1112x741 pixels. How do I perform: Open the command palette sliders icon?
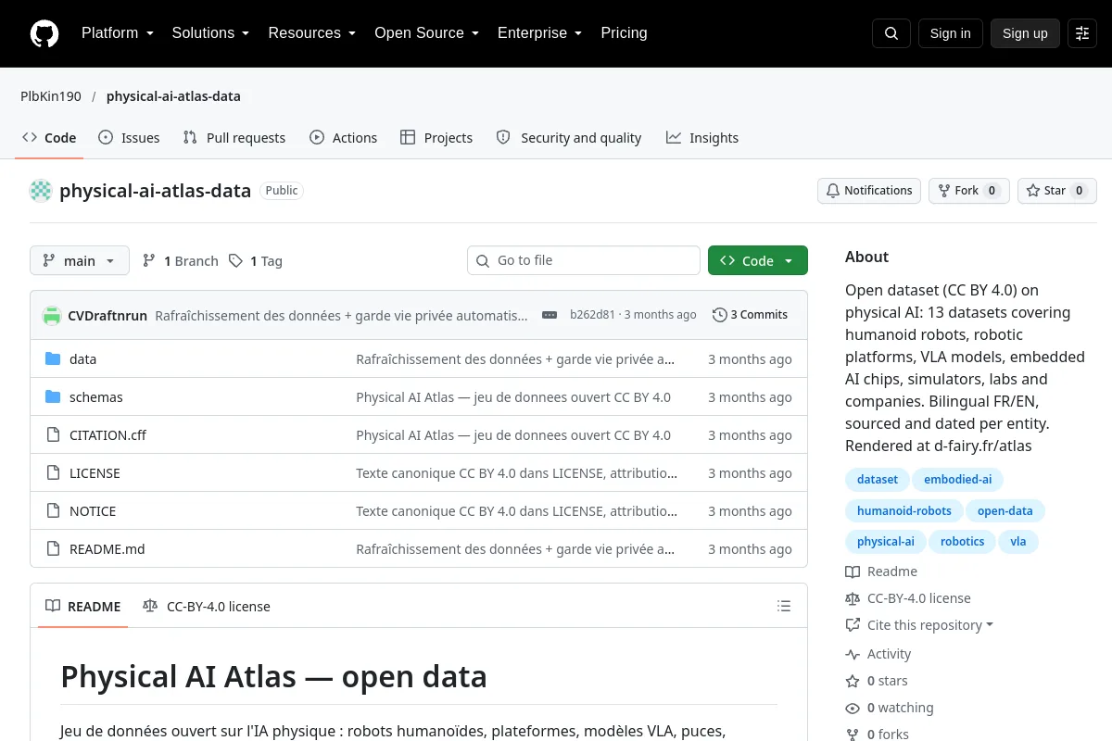pos(1082,33)
